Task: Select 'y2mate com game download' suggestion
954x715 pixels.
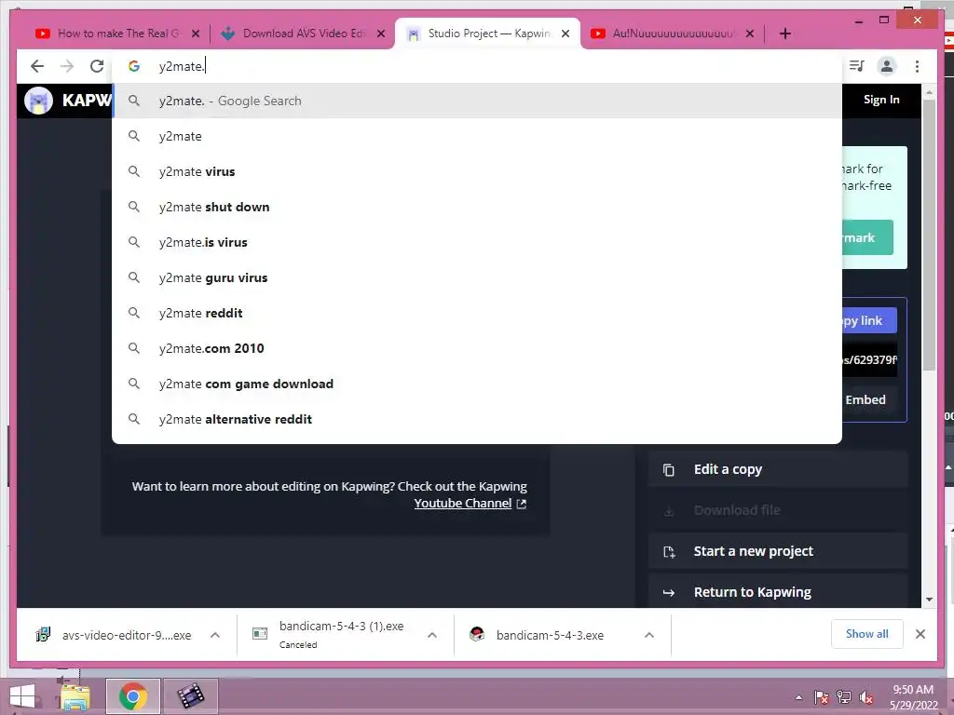Action: click(x=477, y=384)
